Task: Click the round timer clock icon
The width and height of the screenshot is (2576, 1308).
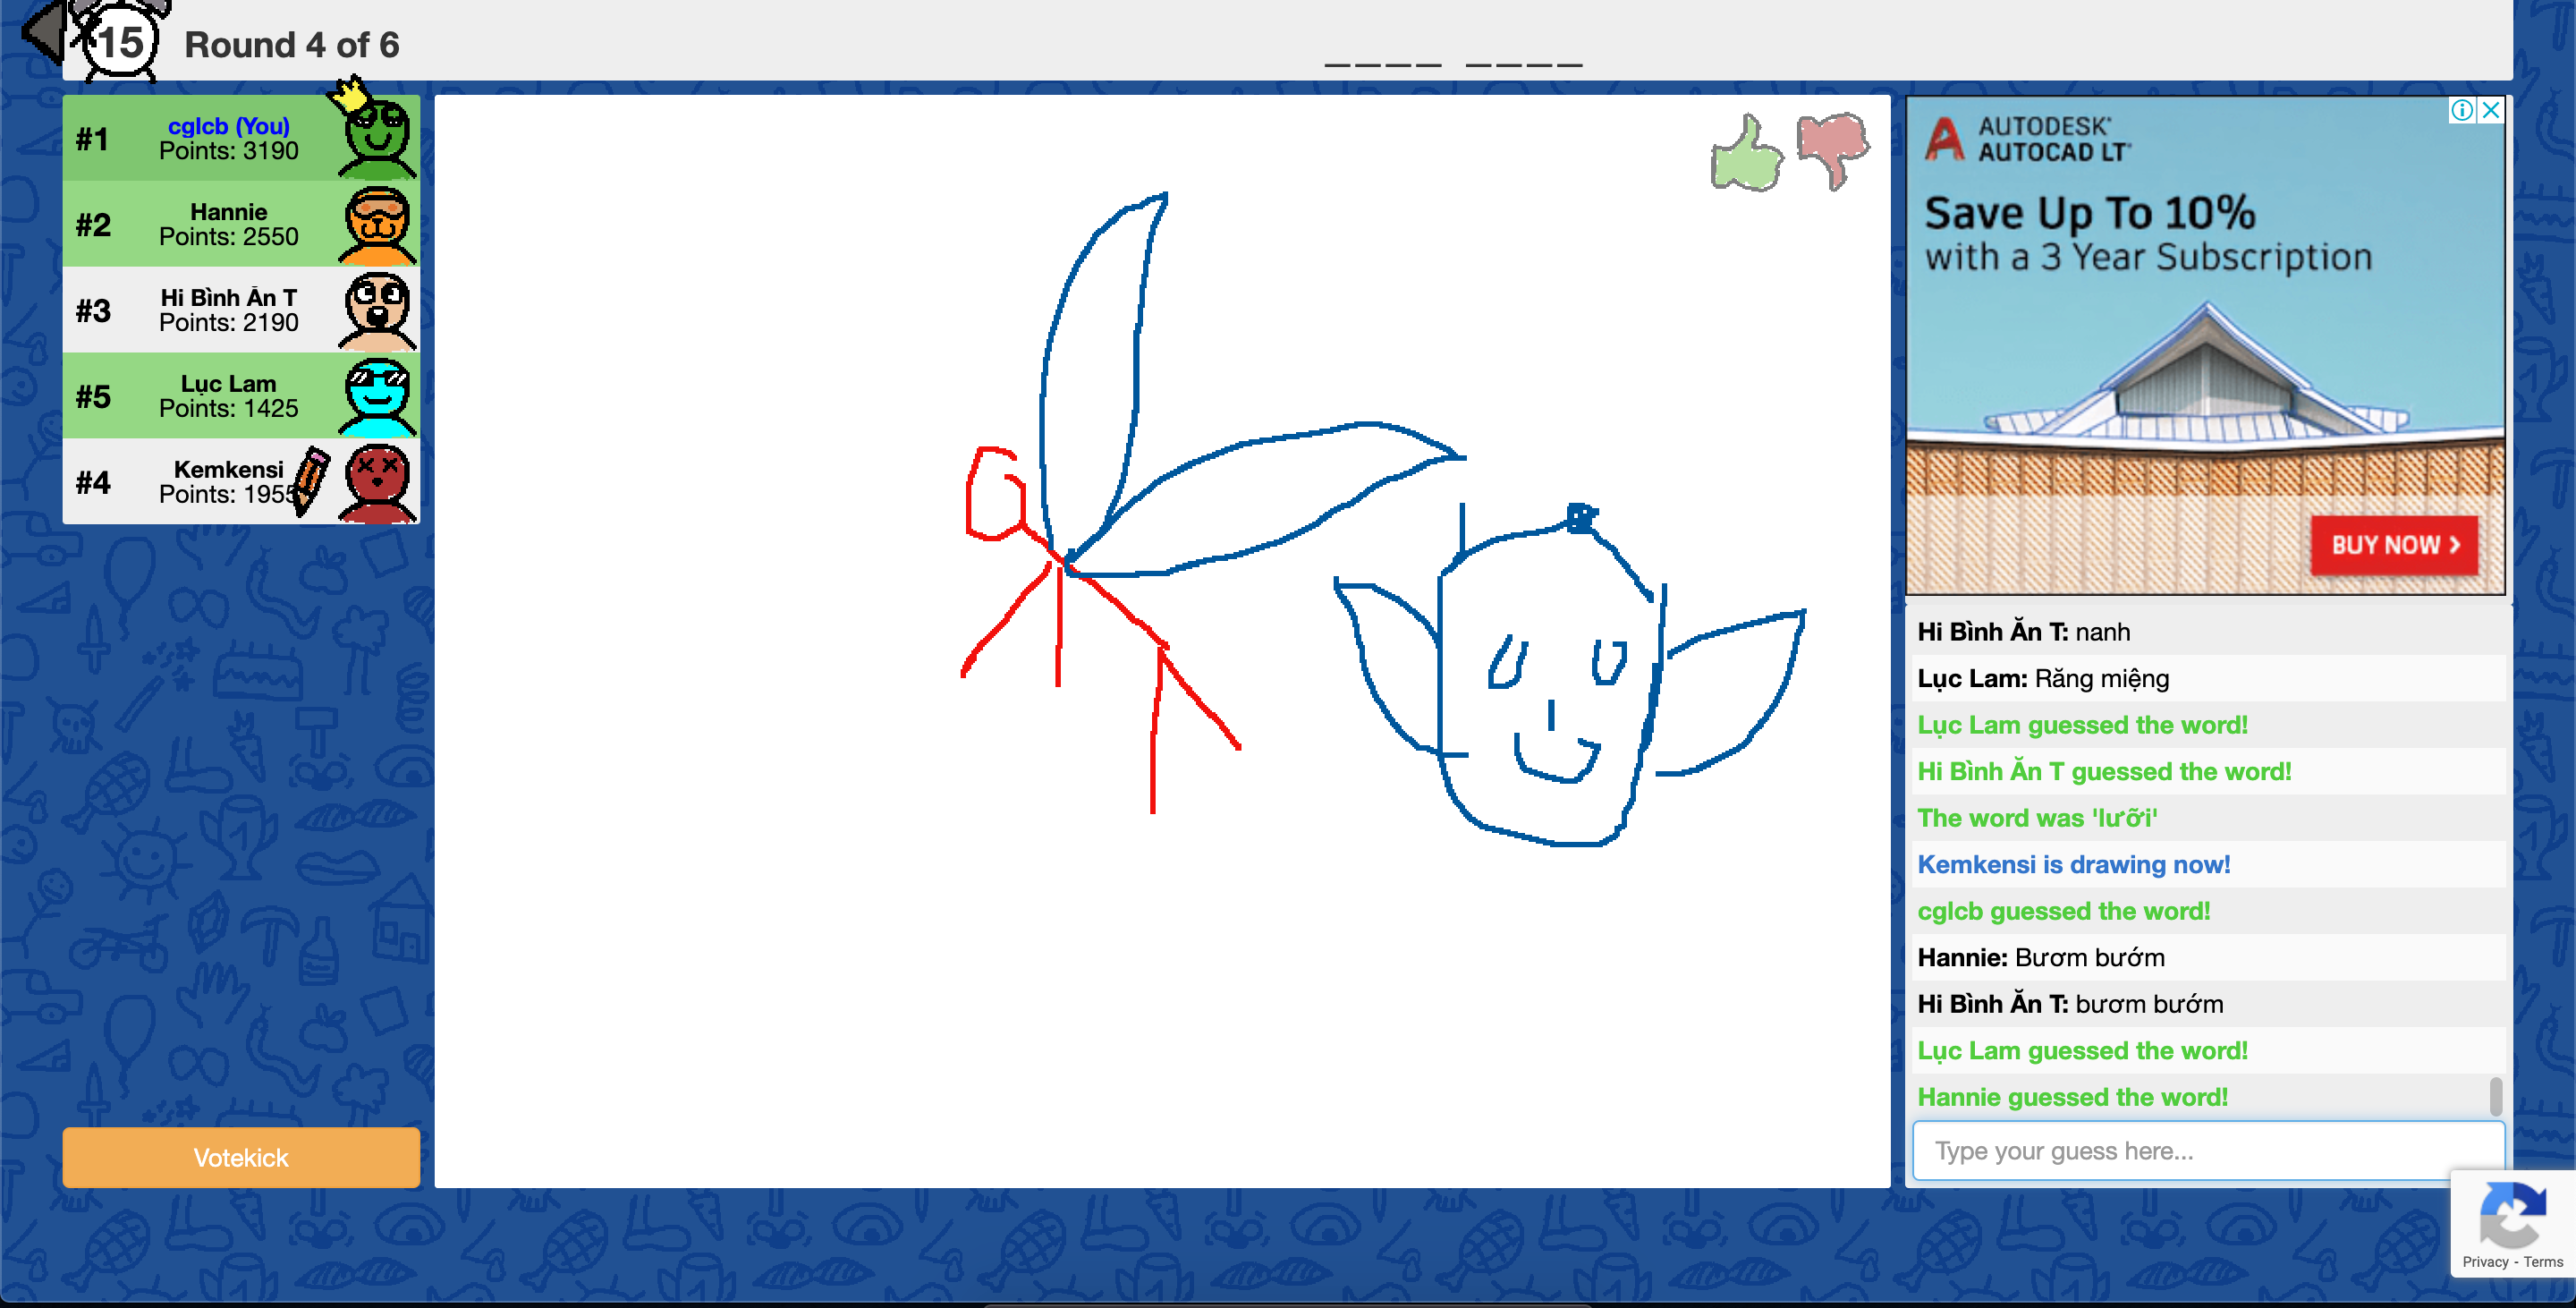Action: pyautogui.click(x=121, y=43)
